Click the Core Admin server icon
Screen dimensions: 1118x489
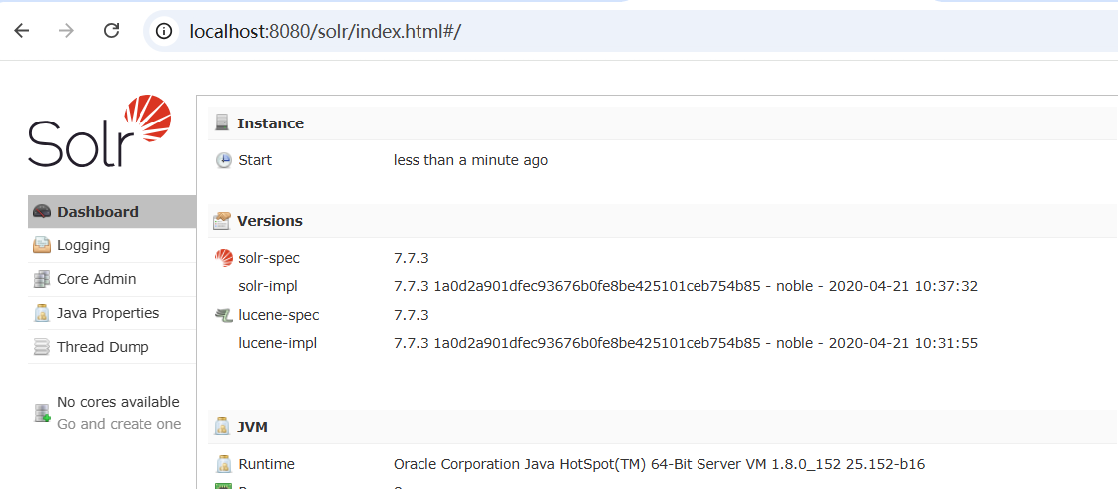(42, 279)
